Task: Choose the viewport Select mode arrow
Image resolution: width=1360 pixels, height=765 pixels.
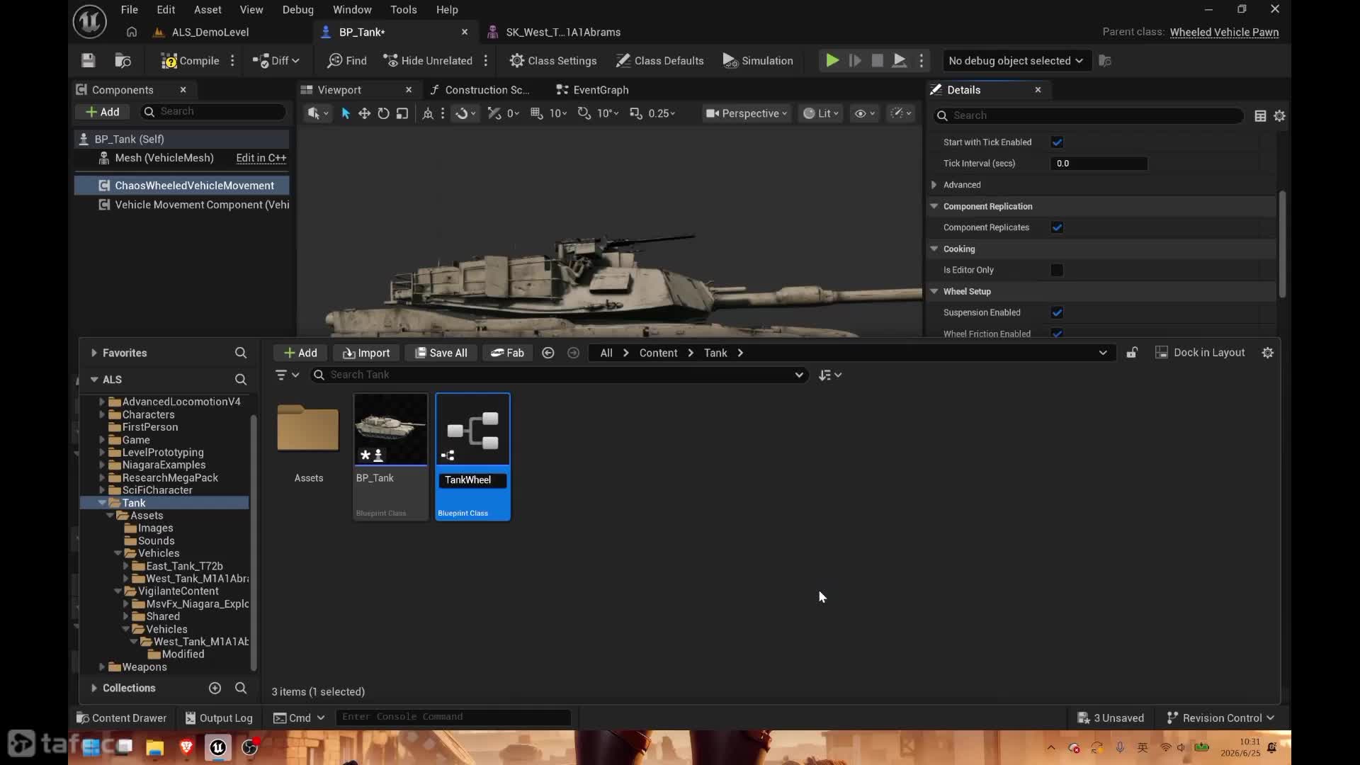Action: [x=346, y=113]
